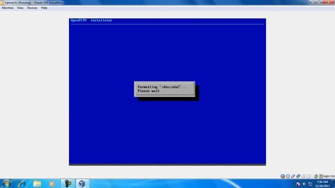Open the Windows Start menu
Viewport: 335px width, 188px height.
tap(6, 183)
